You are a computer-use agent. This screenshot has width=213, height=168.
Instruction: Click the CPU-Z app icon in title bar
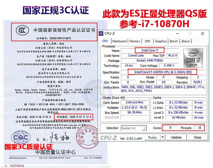point(101,34)
